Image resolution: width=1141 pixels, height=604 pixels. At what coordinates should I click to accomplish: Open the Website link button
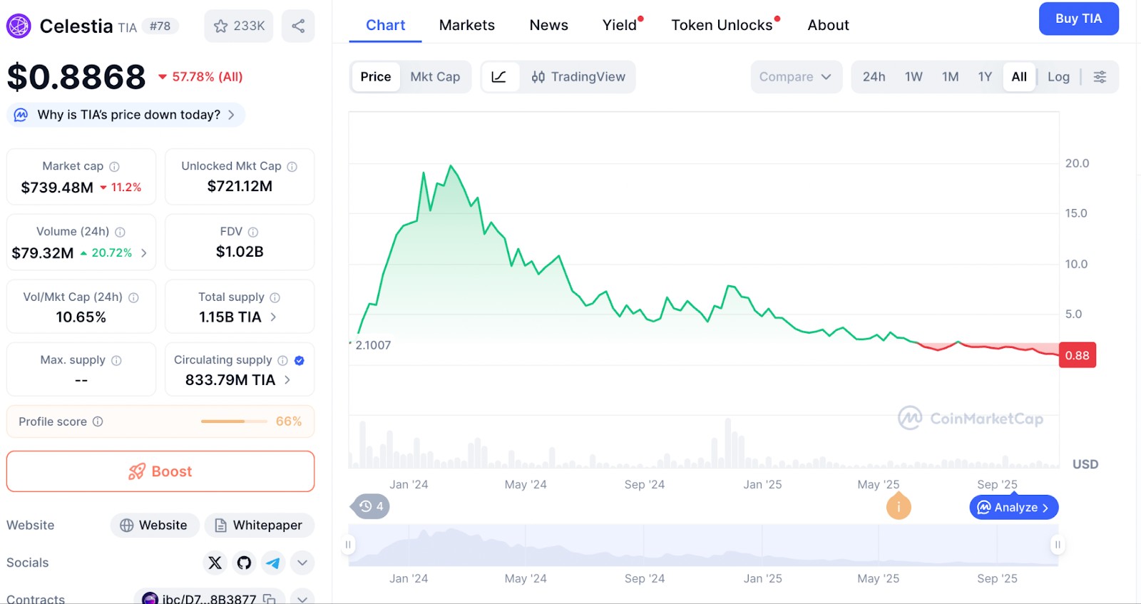click(154, 526)
